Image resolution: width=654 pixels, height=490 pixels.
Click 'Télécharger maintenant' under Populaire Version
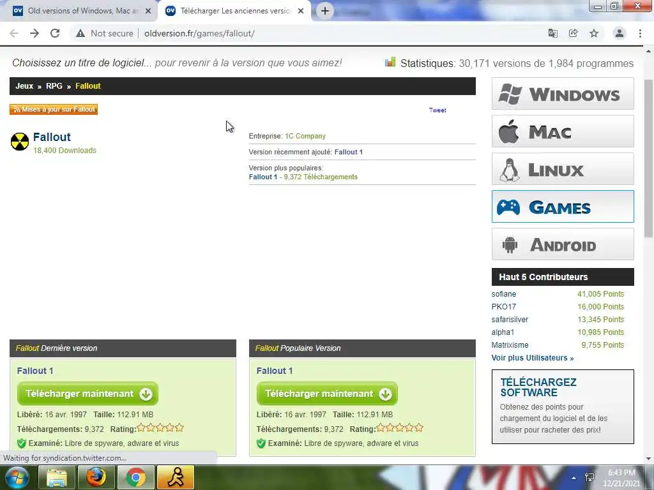click(327, 393)
